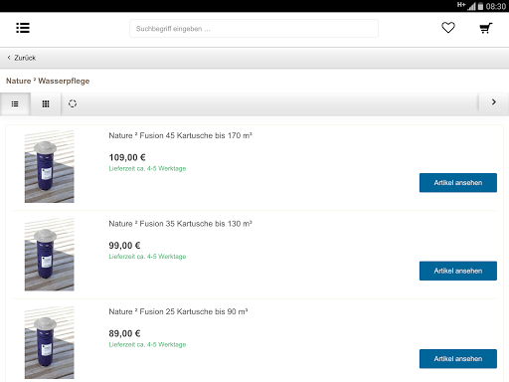Open Nature² Fusion 25 Kartusche title
This screenshot has height=382, width=509.
(x=178, y=311)
